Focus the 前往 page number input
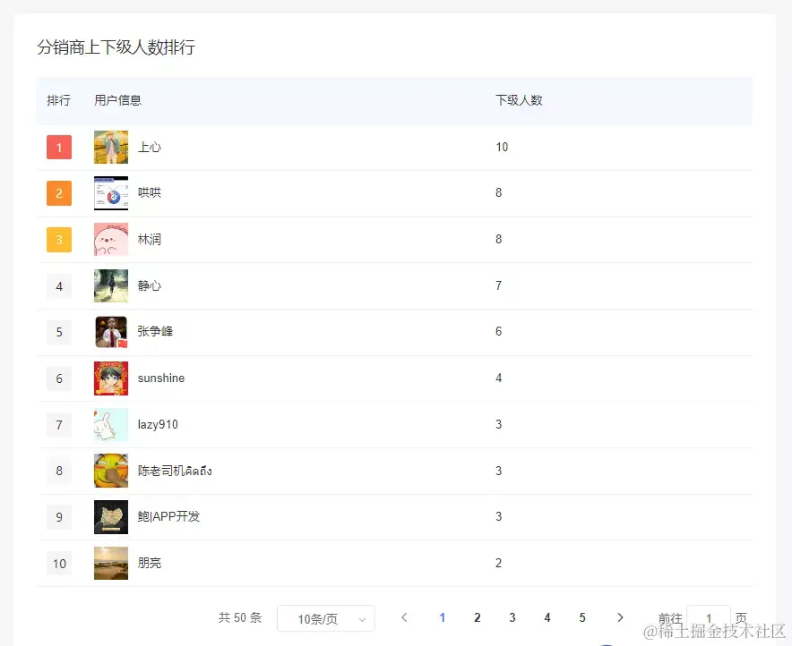 pyautogui.click(x=708, y=618)
